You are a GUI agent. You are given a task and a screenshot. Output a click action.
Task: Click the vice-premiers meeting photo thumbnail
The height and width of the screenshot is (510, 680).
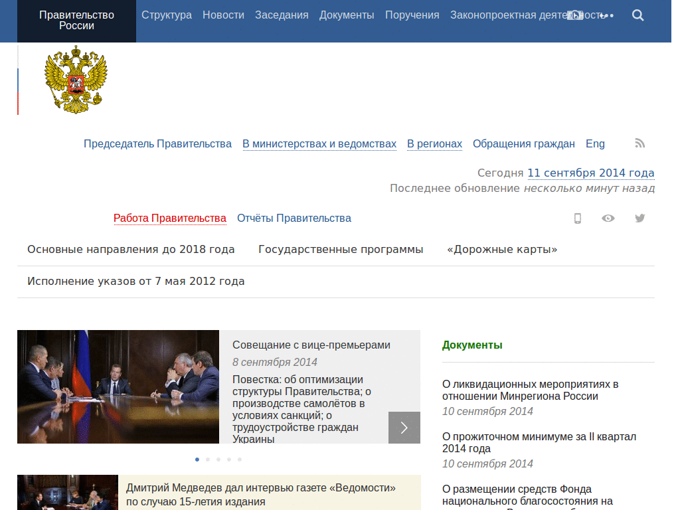click(118, 386)
